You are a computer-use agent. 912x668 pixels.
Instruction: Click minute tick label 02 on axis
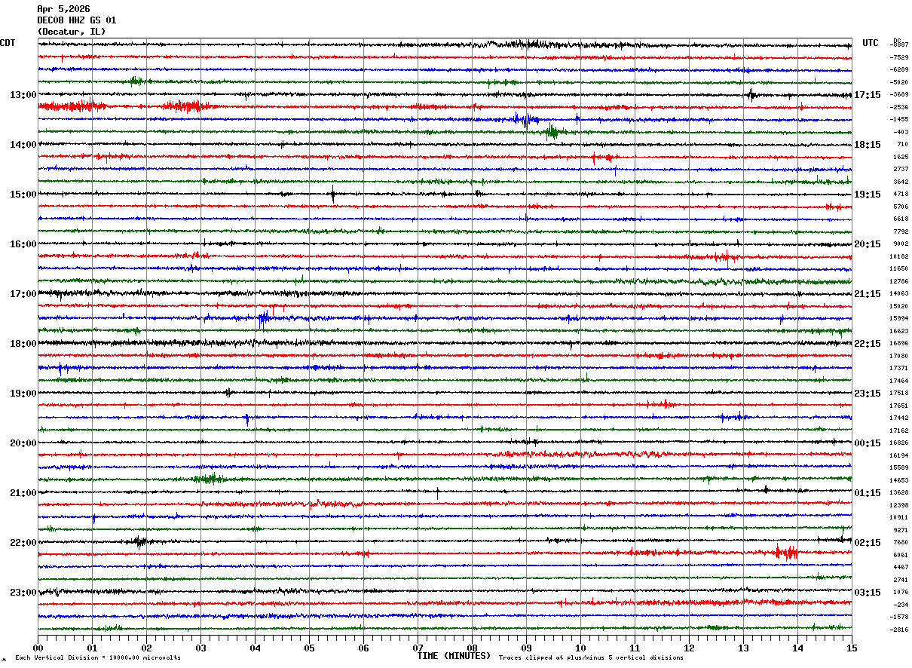coord(146,648)
